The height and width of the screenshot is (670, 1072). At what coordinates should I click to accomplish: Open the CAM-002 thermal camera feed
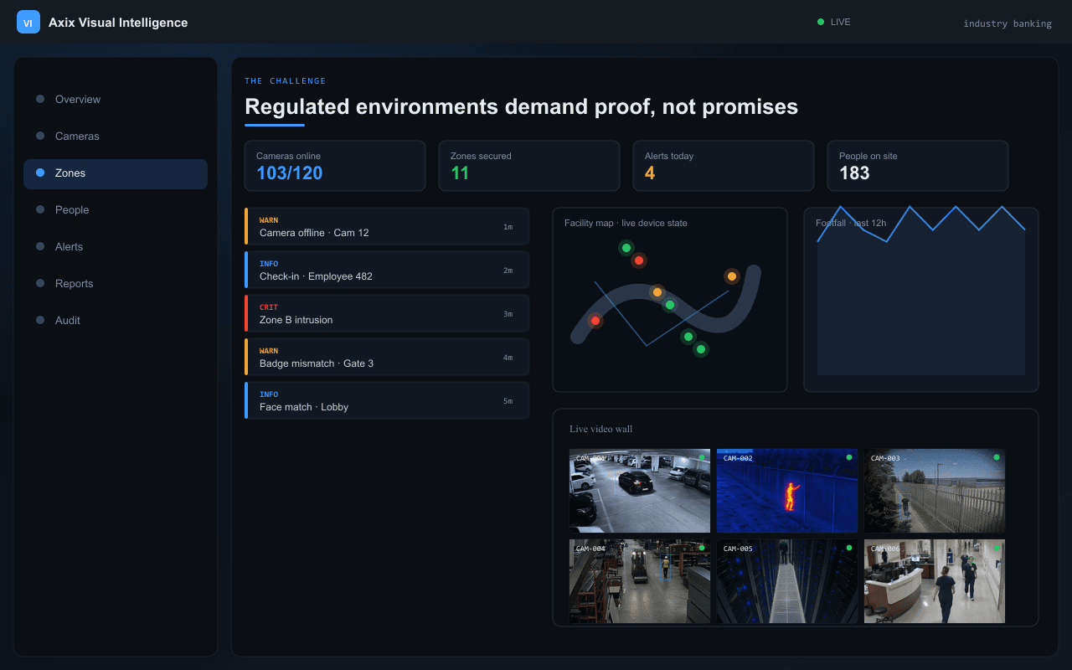click(787, 491)
